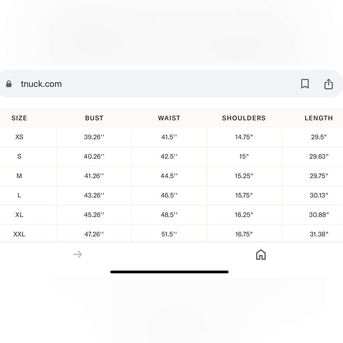Select the LENGTH column header
This screenshot has height=343, width=343.
coord(319,118)
